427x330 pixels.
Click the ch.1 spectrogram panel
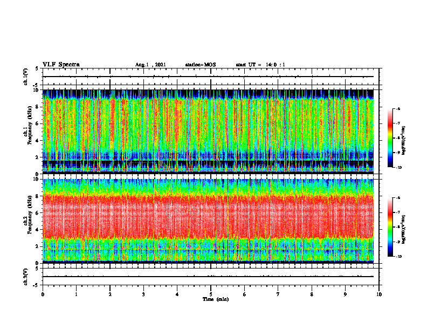(x=208, y=132)
